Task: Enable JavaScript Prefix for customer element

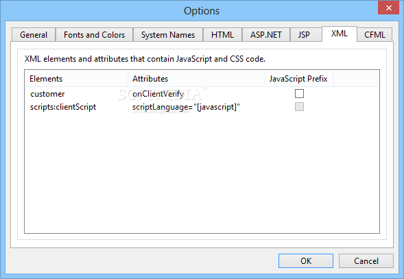Action: click(x=299, y=93)
